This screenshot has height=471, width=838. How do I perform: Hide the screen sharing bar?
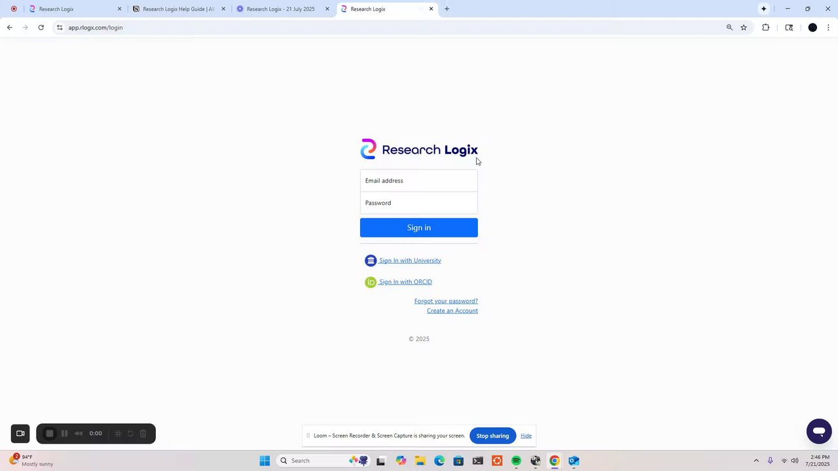click(x=526, y=436)
